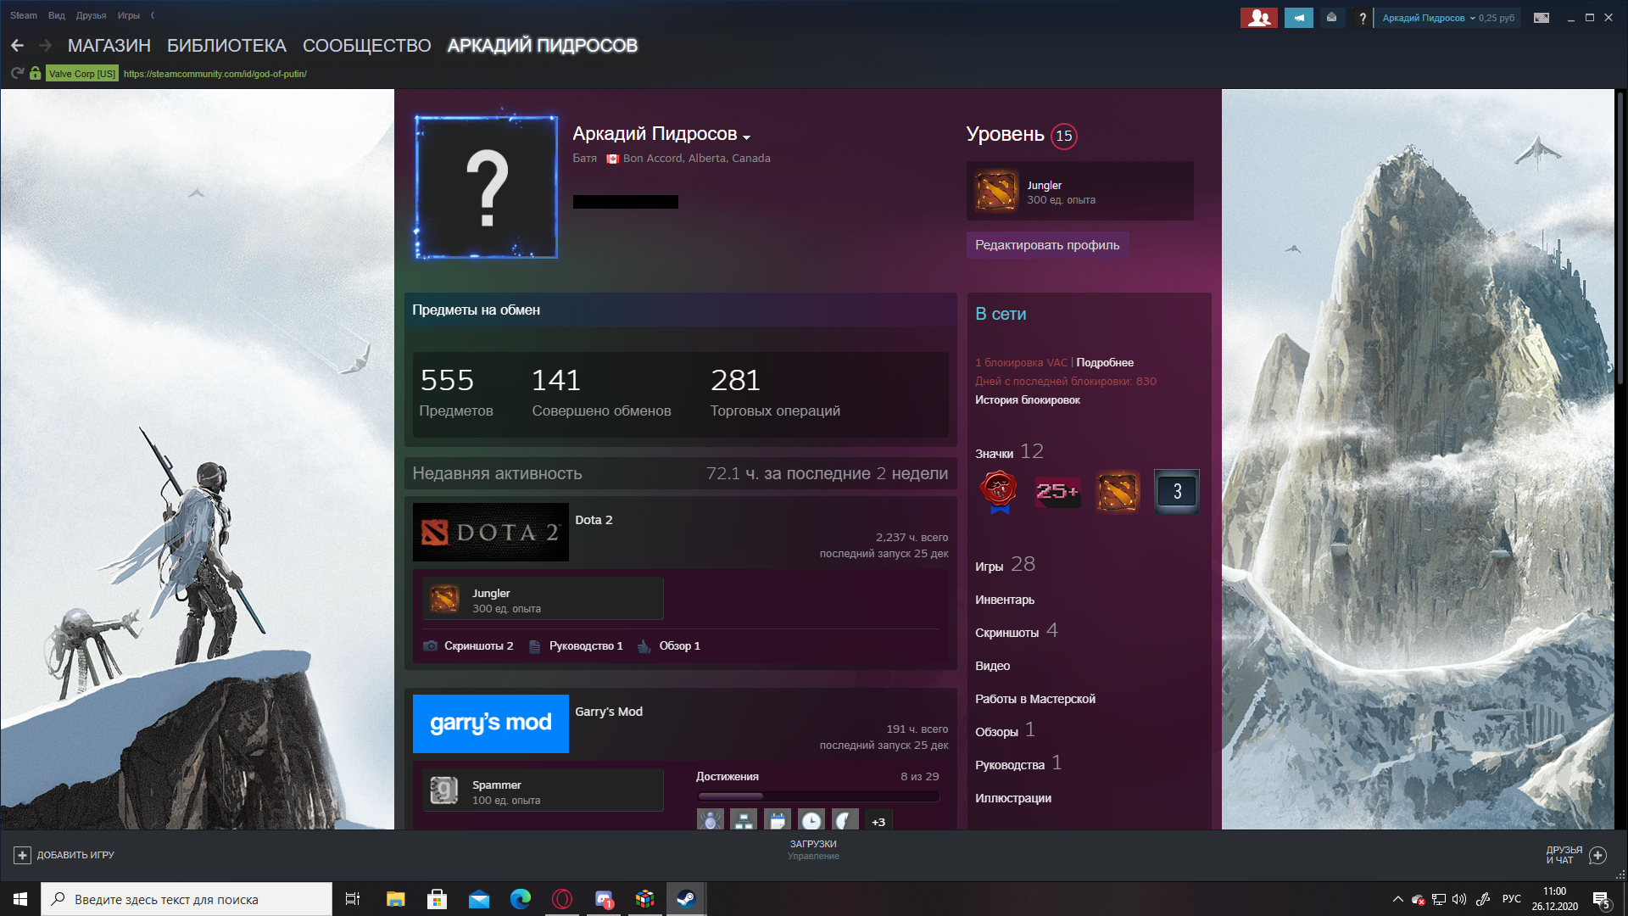Click the Garry's Mod achievements progress bar
The image size is (1628, 916).
[817, 796]
